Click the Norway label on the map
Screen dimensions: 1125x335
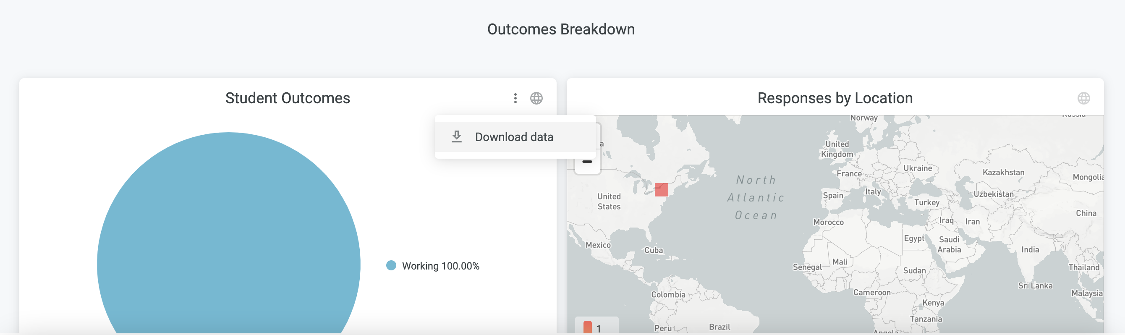tap(863, 118)
